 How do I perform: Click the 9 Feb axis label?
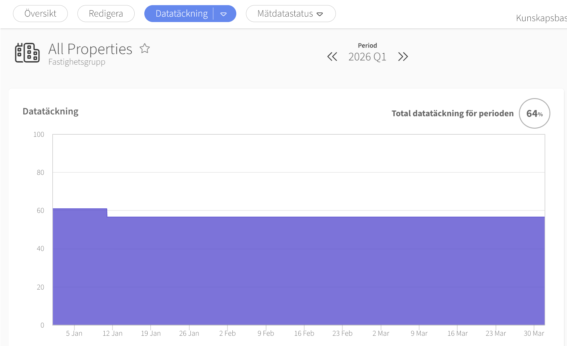[266, 333]
